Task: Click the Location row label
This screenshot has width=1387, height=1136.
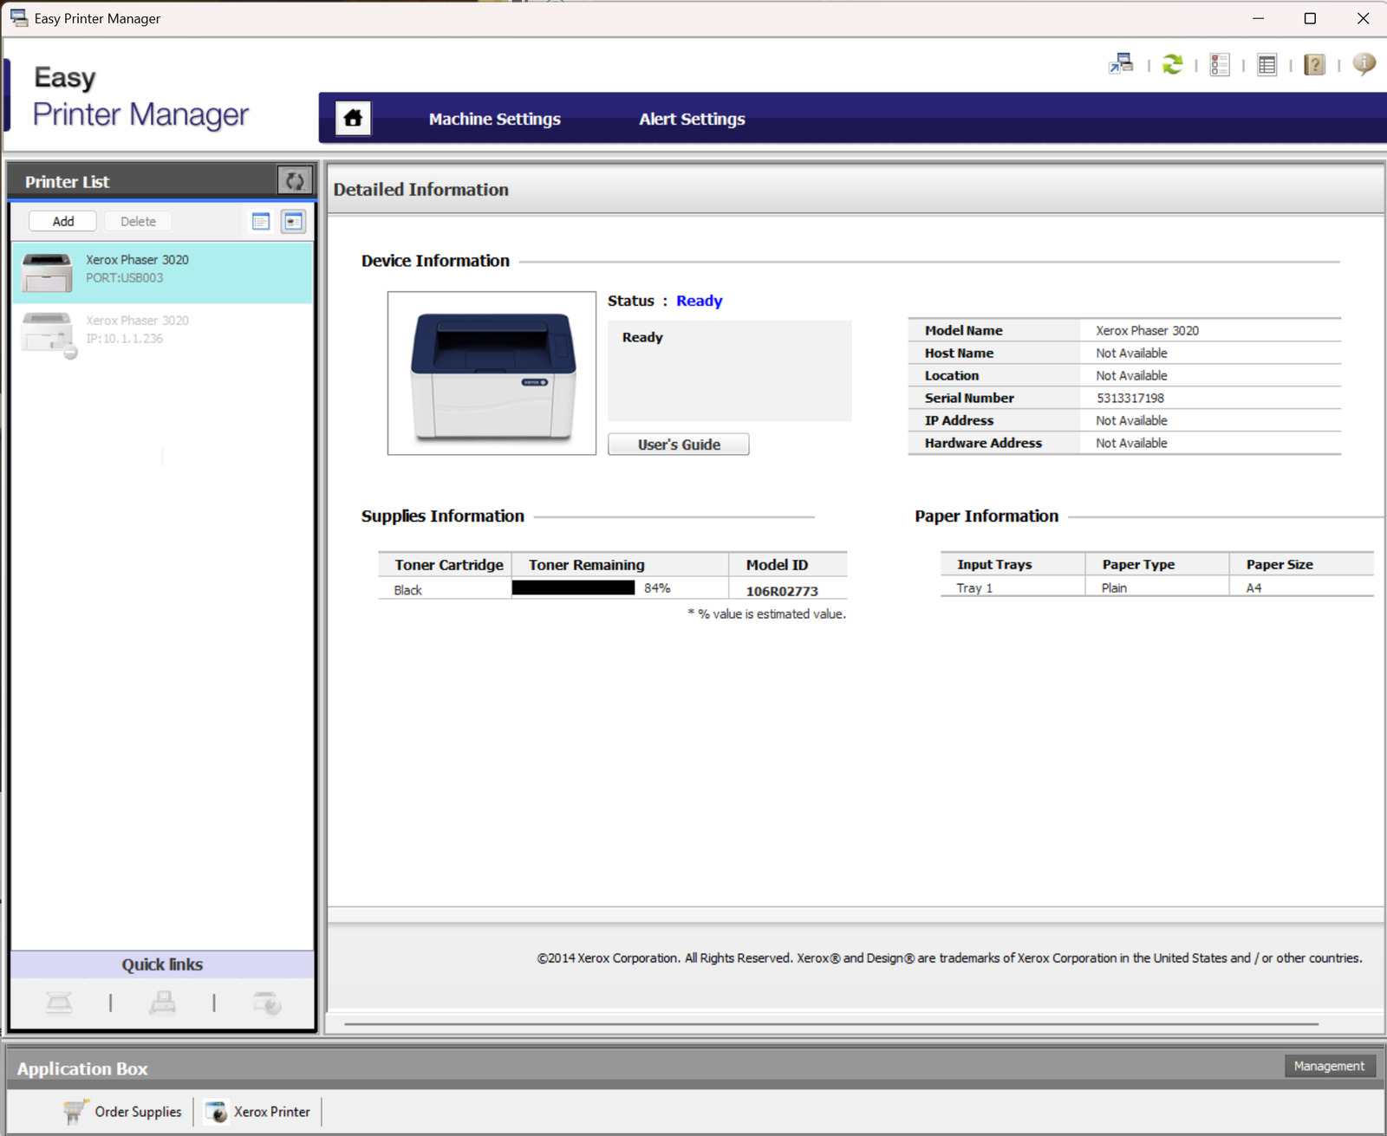Action: [x=951, y=375]
